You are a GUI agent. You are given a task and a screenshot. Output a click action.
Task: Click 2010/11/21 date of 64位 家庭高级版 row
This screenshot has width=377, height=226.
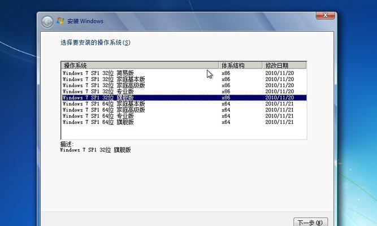click(279, 110)
